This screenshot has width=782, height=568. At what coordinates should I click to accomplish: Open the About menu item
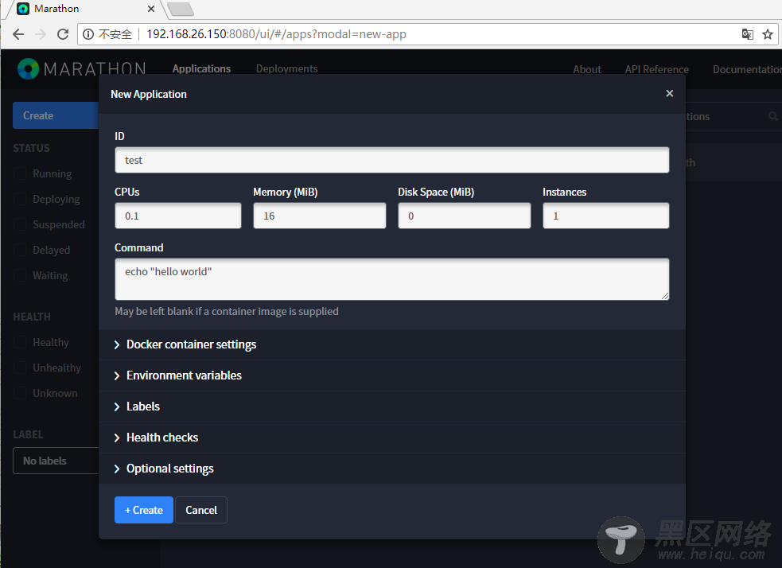(587, 69)
